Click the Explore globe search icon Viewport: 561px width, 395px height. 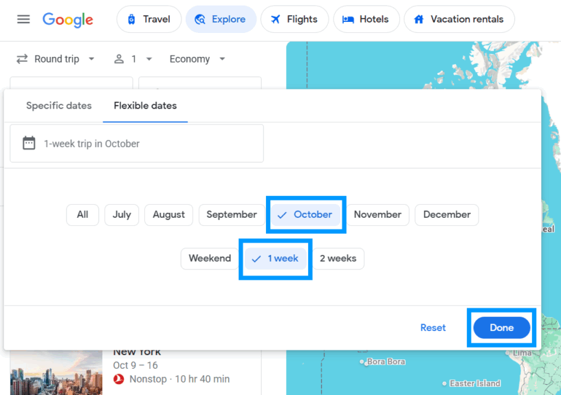(x=200, y=19)
